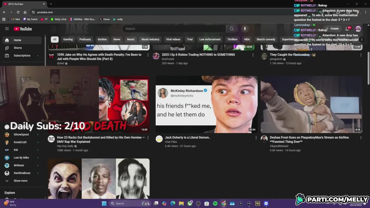
Task: Open the Rantfinalboss subscription
Action: [x=22, y=173]
